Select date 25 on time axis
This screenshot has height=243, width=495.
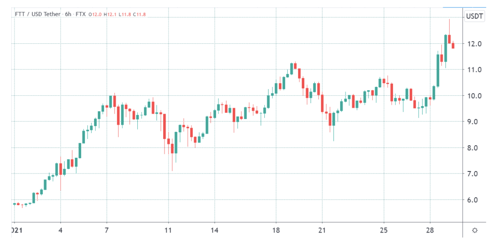point(383,231)
